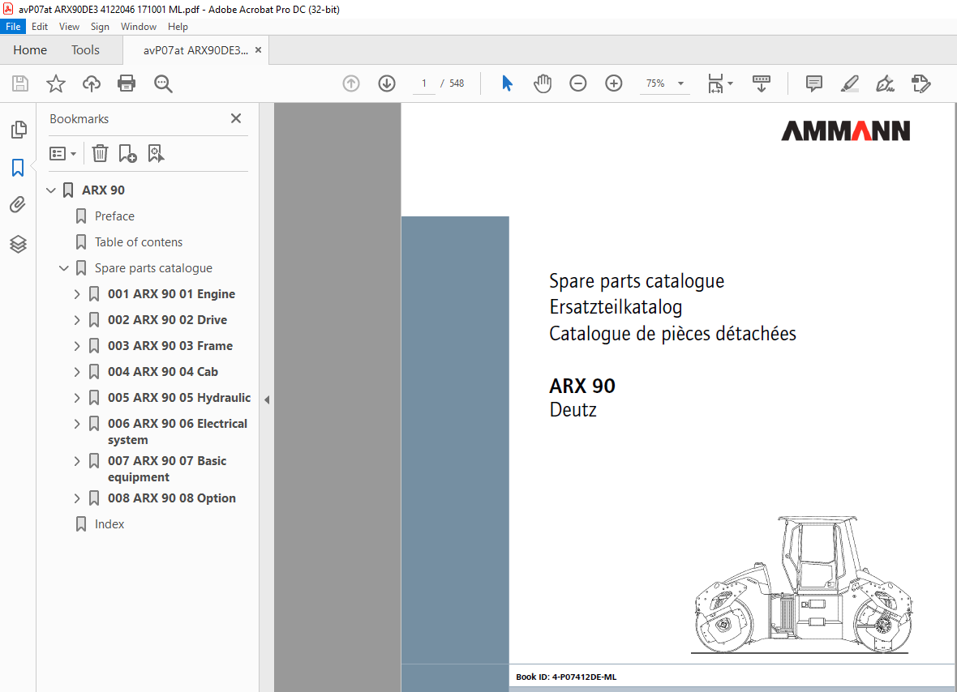Open fit page options tool

[x=720, y=83]
